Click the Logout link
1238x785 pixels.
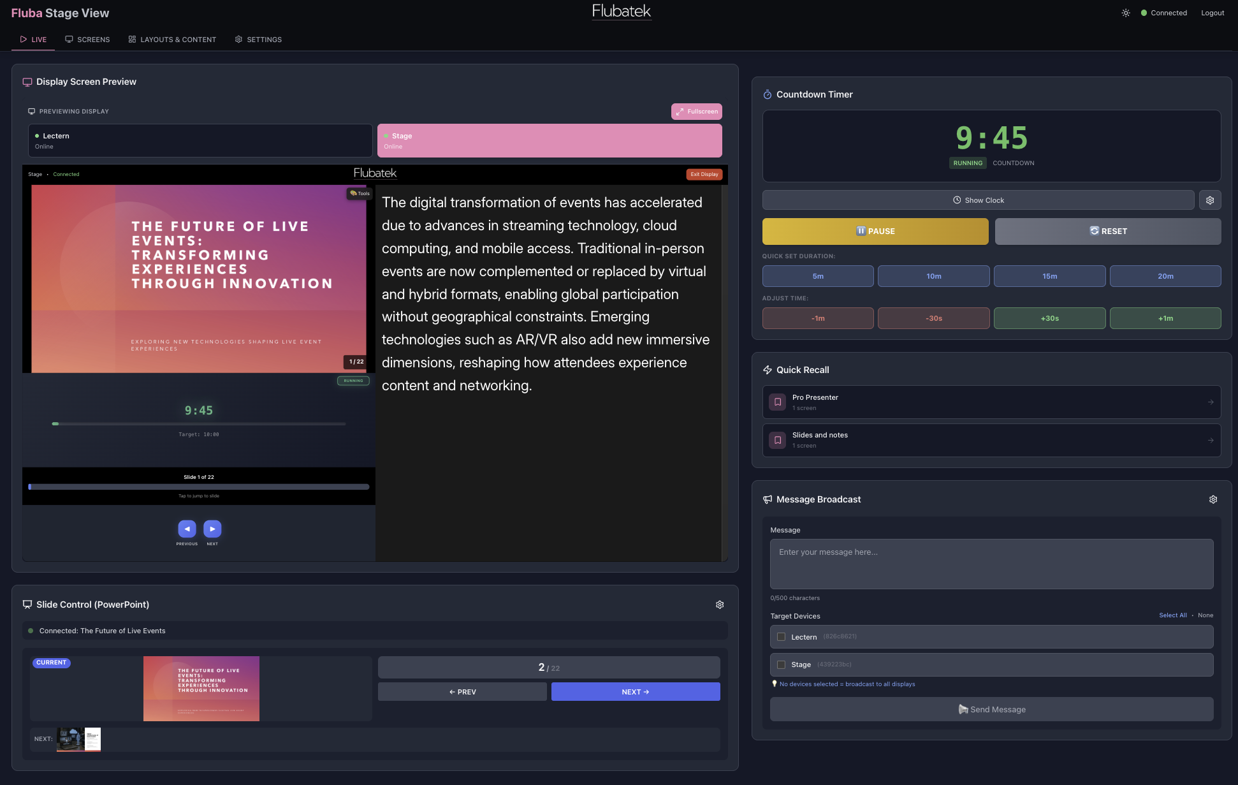pyautogui.click(x=1213, y=13)
